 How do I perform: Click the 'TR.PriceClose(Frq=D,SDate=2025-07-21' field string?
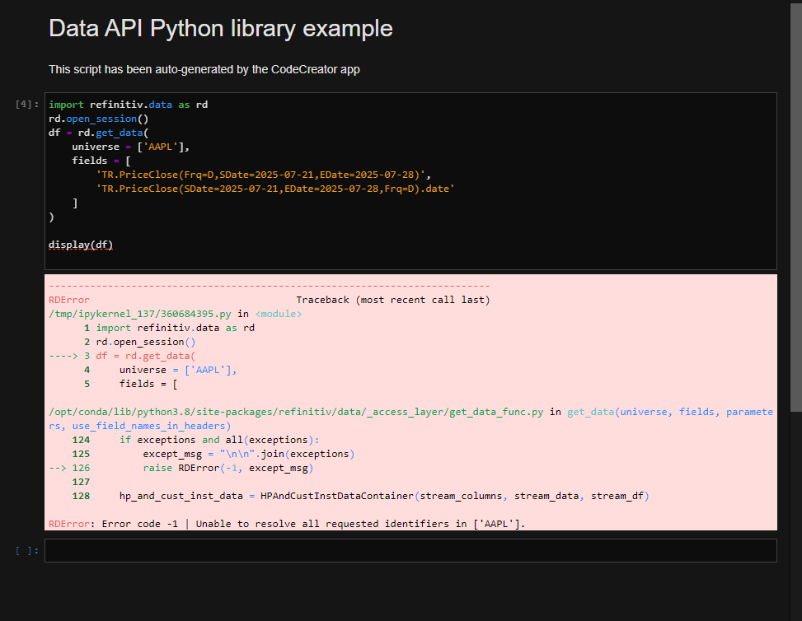[x=264, y=175]
